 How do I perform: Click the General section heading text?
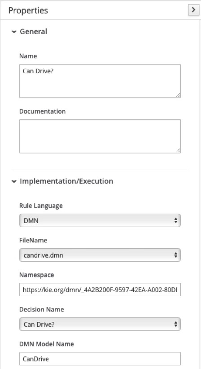click(33, 31)
